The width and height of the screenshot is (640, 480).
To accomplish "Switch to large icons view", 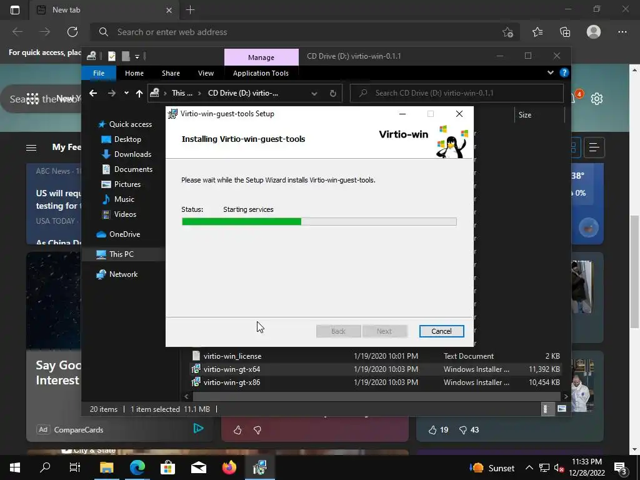I will (562, 409).
